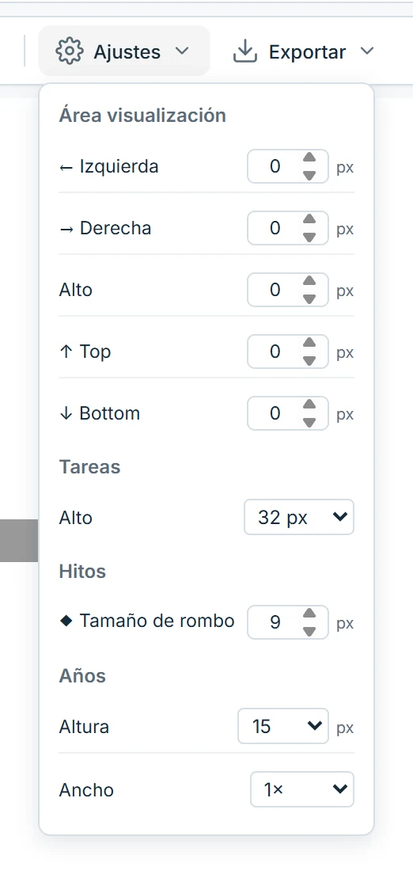This screenshot has width=413, height=874.
Task: Increase the Top value with up arrow
Action: click(309, 344)
